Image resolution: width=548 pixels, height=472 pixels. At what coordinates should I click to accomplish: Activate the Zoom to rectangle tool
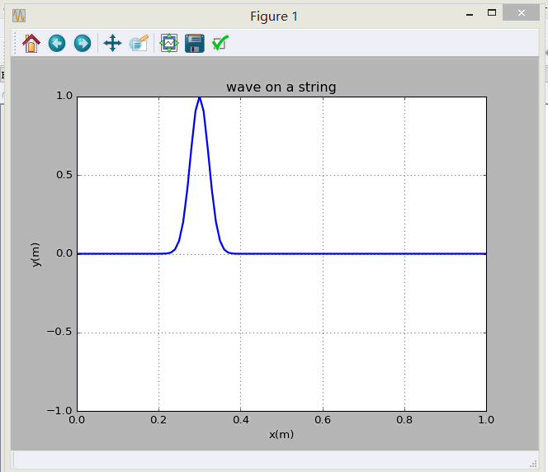coord(139,44)
